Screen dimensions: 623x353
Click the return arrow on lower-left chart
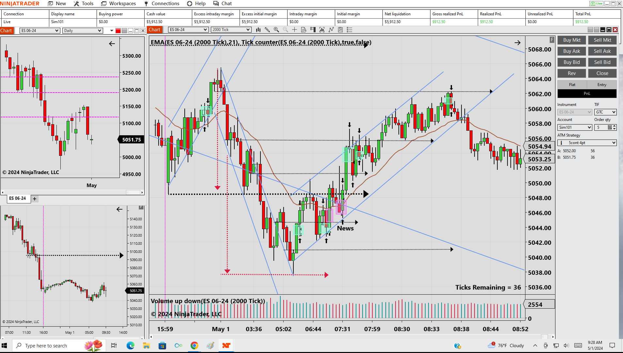[x=119, y=209]
